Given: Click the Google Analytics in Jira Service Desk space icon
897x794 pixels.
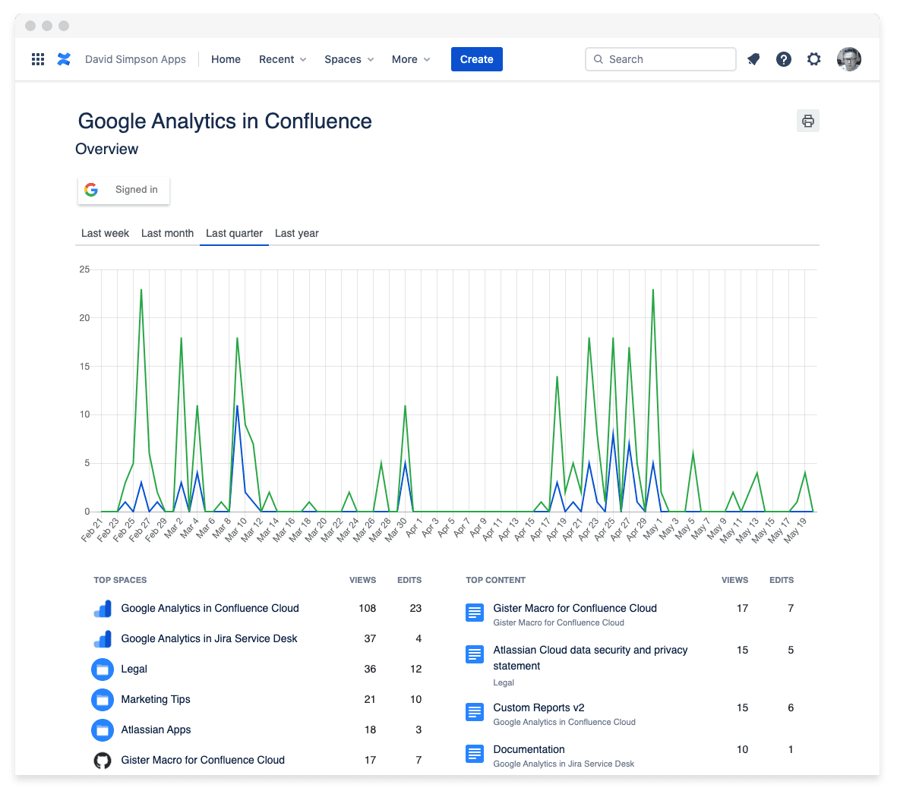Looking at the screenshot, I should 103,639.
